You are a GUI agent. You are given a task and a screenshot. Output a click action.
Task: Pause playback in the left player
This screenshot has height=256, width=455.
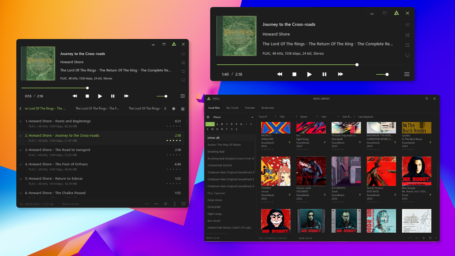point(113,96)
